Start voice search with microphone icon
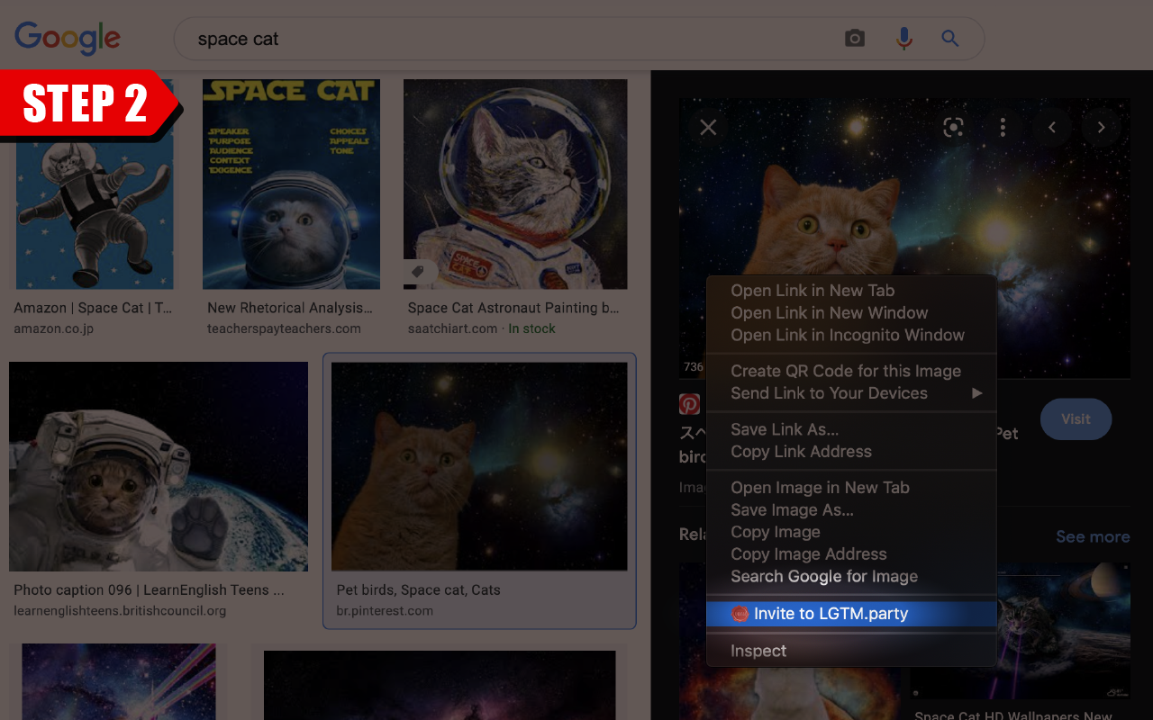 click(903, 39)
